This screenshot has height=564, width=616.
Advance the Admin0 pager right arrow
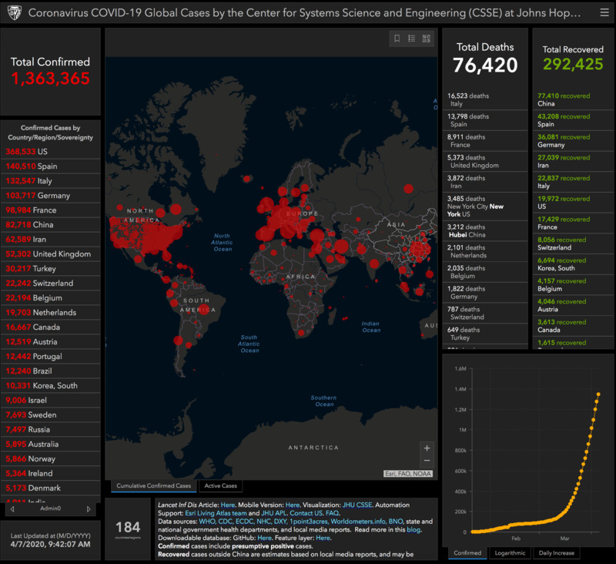tap(89, 508)
